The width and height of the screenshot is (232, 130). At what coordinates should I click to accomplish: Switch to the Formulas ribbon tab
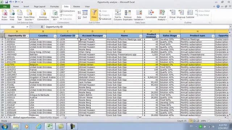(54, 6)
